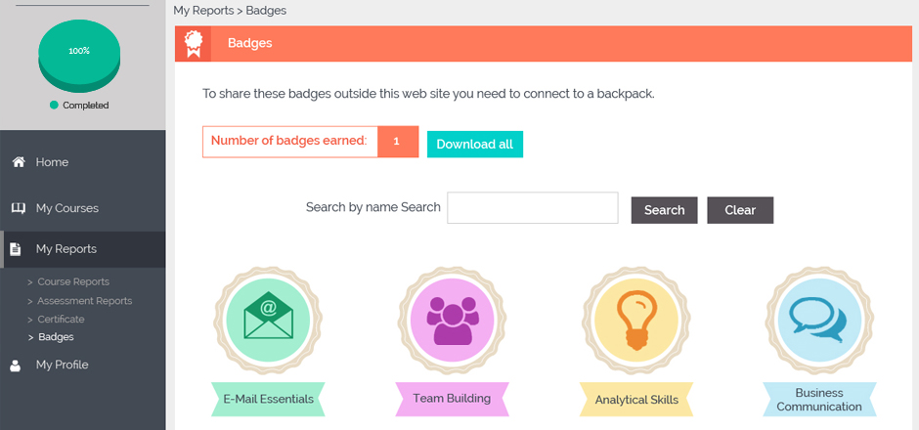Select the Team Building people badge
This screenshot has width=919, height=430.
point(452,321)
